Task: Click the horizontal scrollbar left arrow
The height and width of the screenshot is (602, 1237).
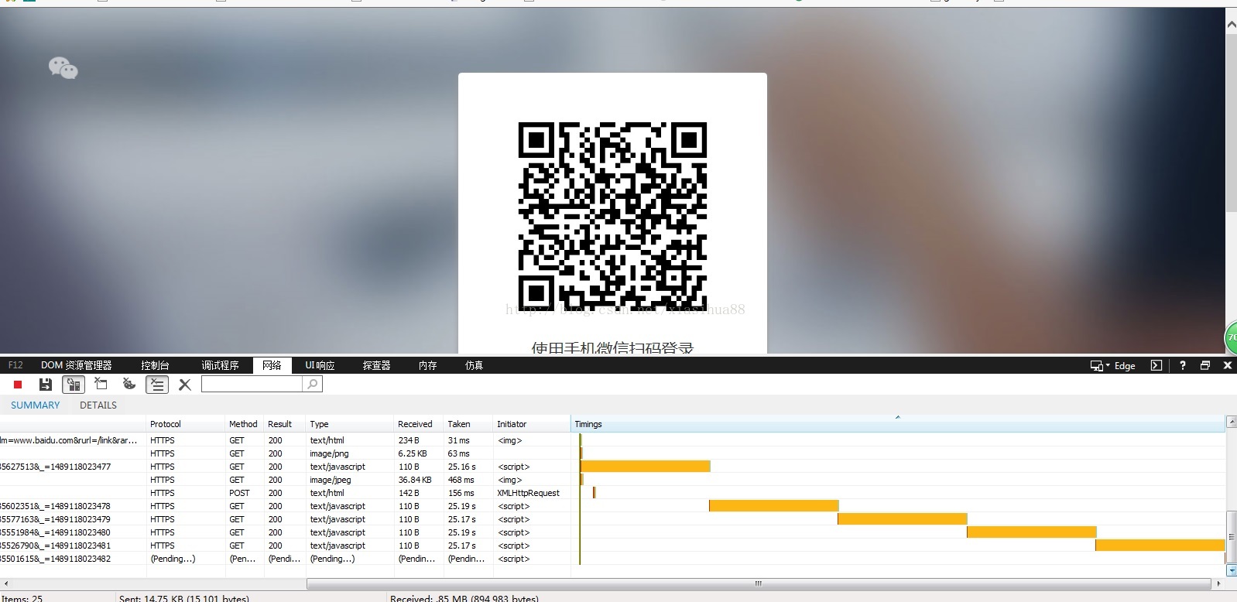Action: pos(7,583)
